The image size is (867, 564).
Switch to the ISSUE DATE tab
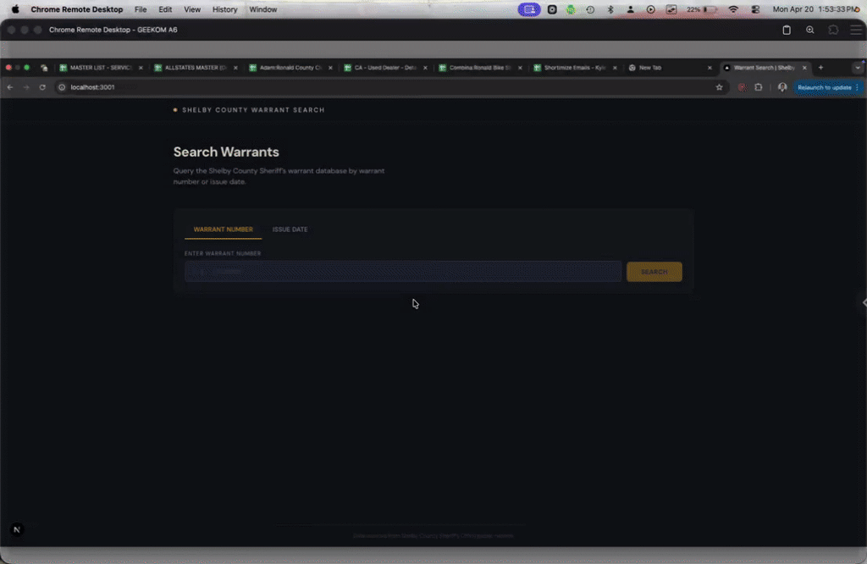click(290, 229)
